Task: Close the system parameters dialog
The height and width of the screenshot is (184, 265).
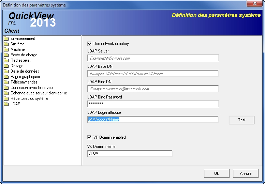Action: (254, 3)
